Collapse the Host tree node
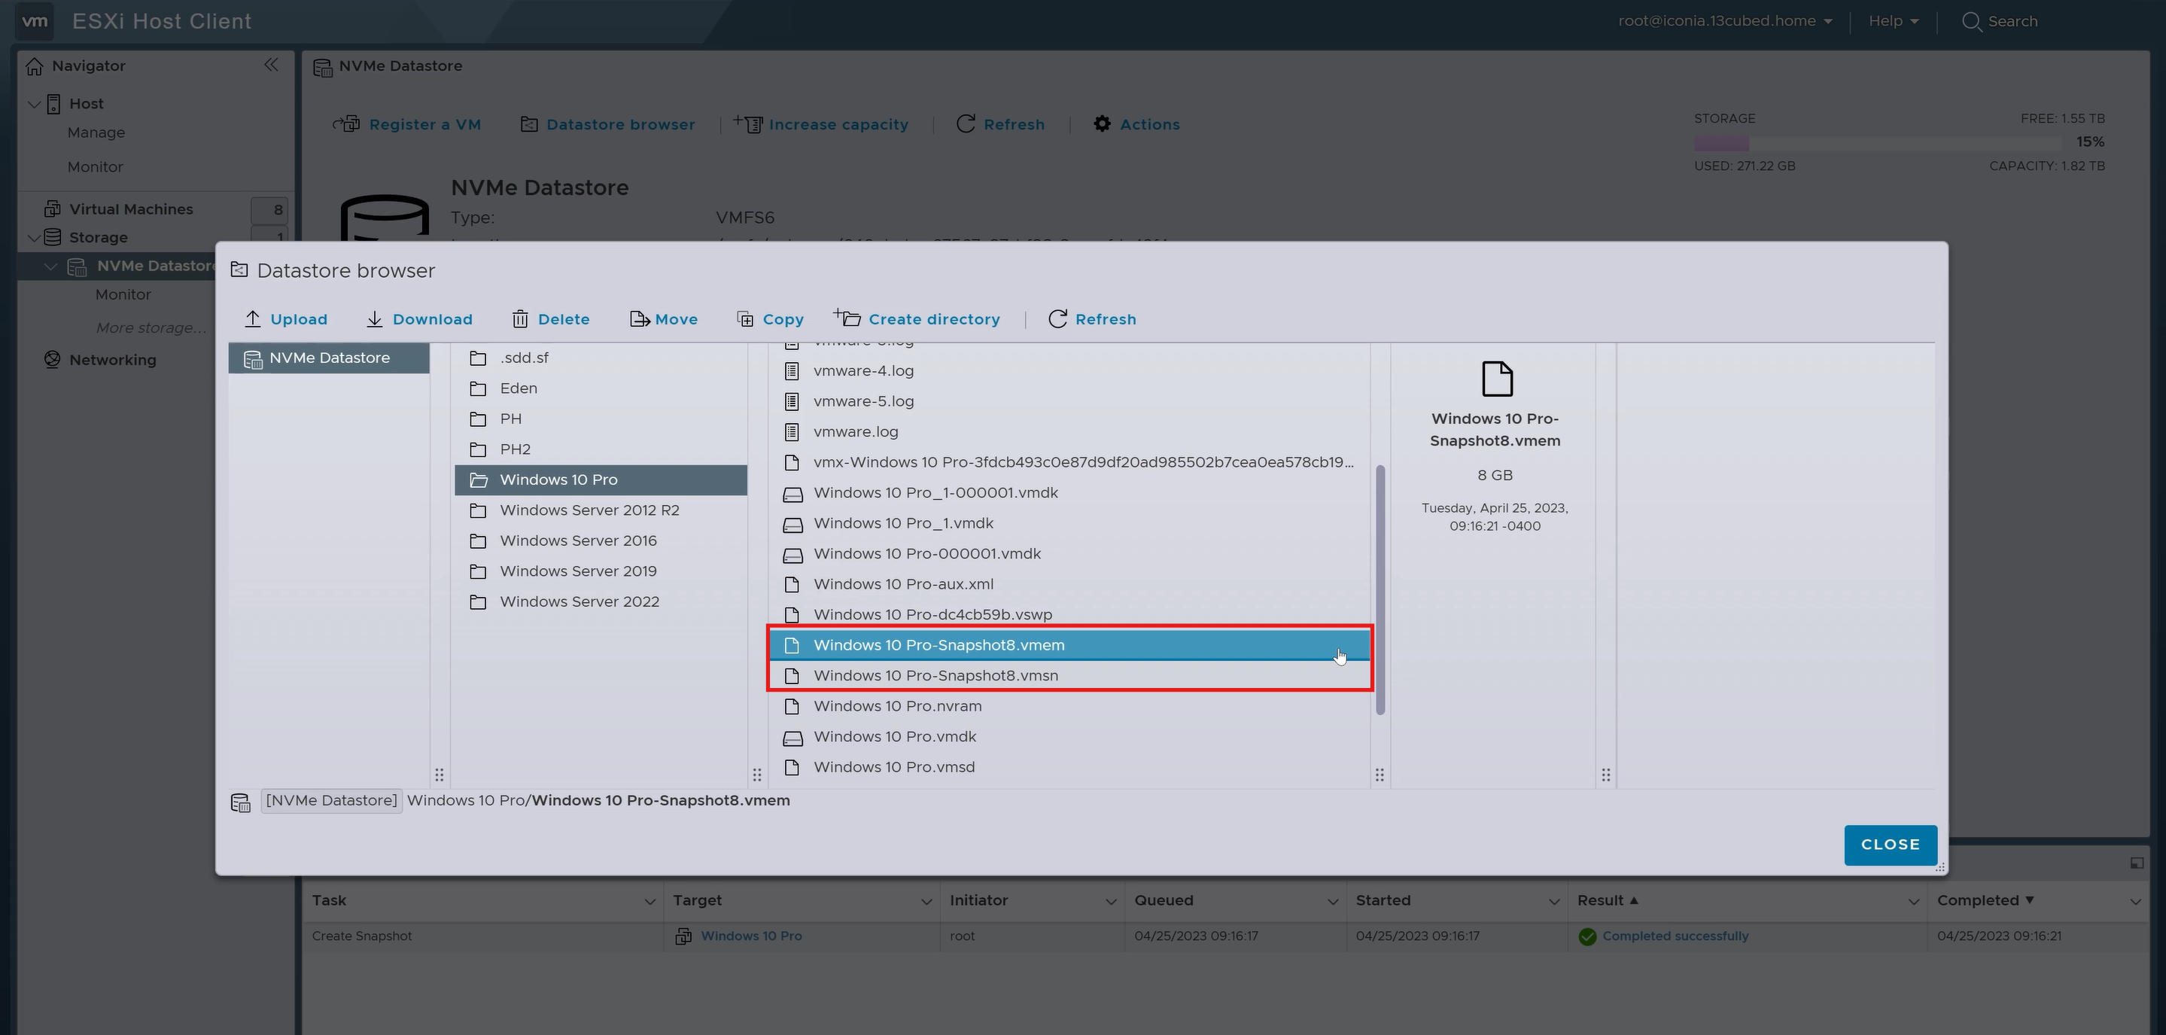Image resolution: width=2166 pixels, height=1035 pixels. point(35,105)
